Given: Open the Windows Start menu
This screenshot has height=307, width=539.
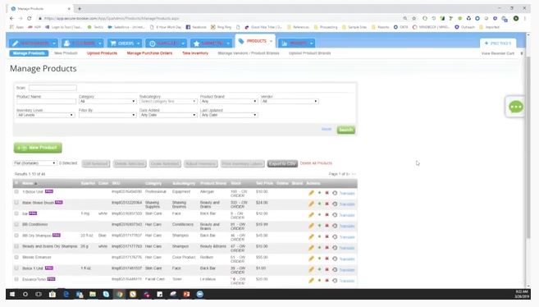Looking at the screenshot, I should click(12, 295).
